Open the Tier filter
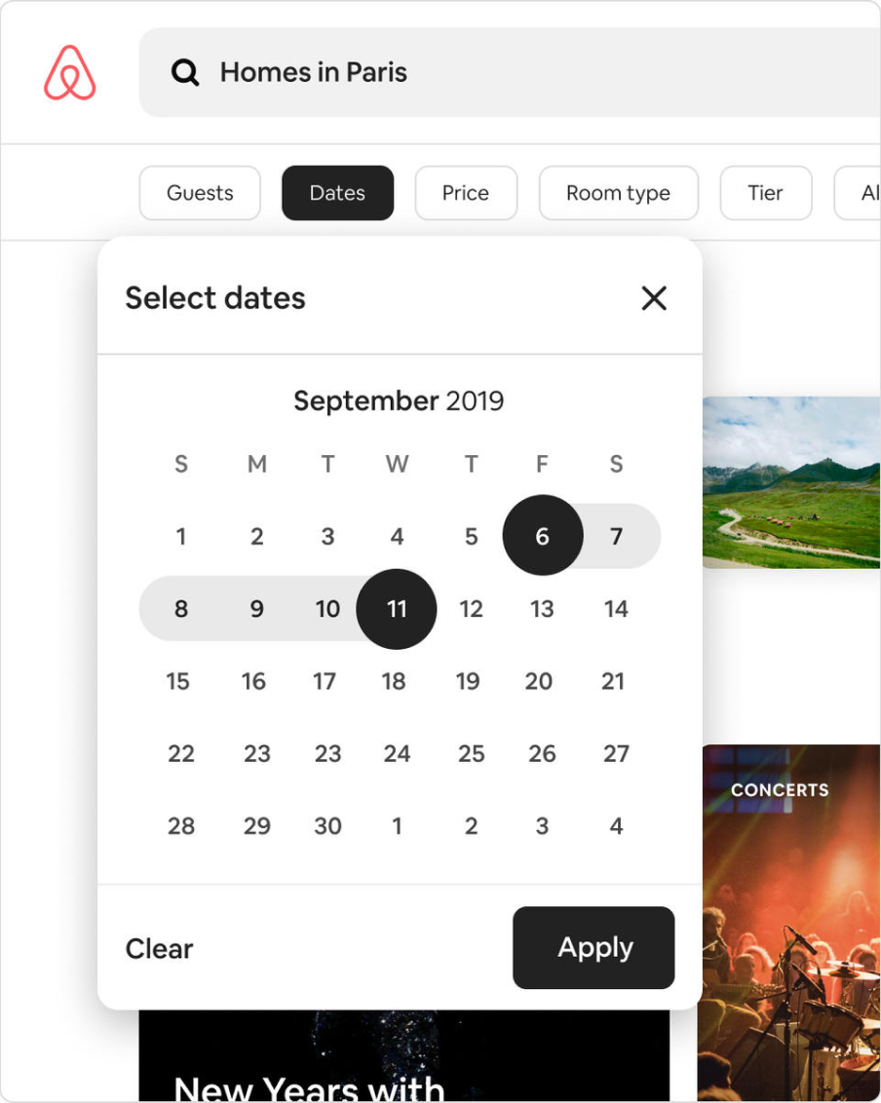 point(765,193)
